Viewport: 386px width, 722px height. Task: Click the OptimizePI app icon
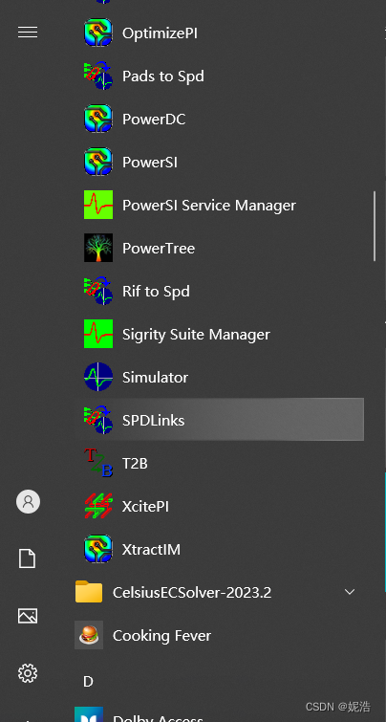coord(98,33)
